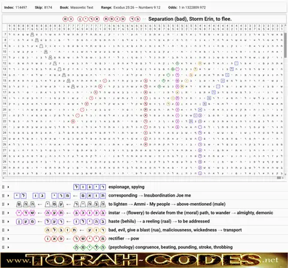
Task: Click the Index value '114497'
Action: click(21, 8)
